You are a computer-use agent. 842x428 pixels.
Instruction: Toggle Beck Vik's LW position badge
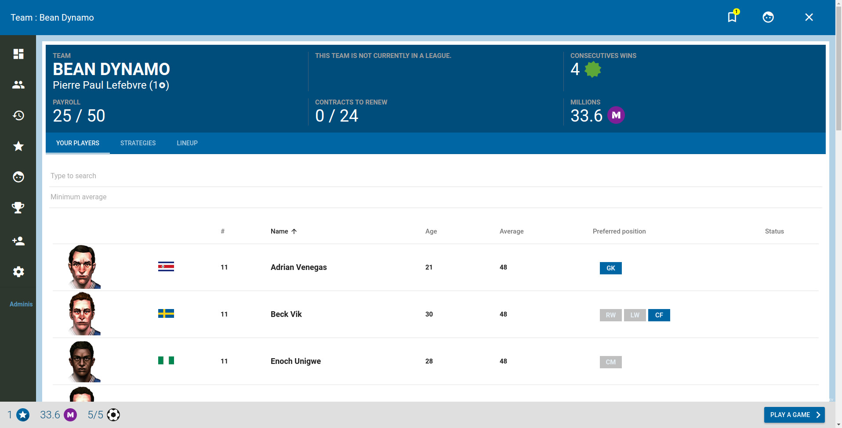click(635, 315)
